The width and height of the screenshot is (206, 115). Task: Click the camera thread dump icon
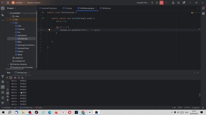pyautogui.click(x=15, y=78)
